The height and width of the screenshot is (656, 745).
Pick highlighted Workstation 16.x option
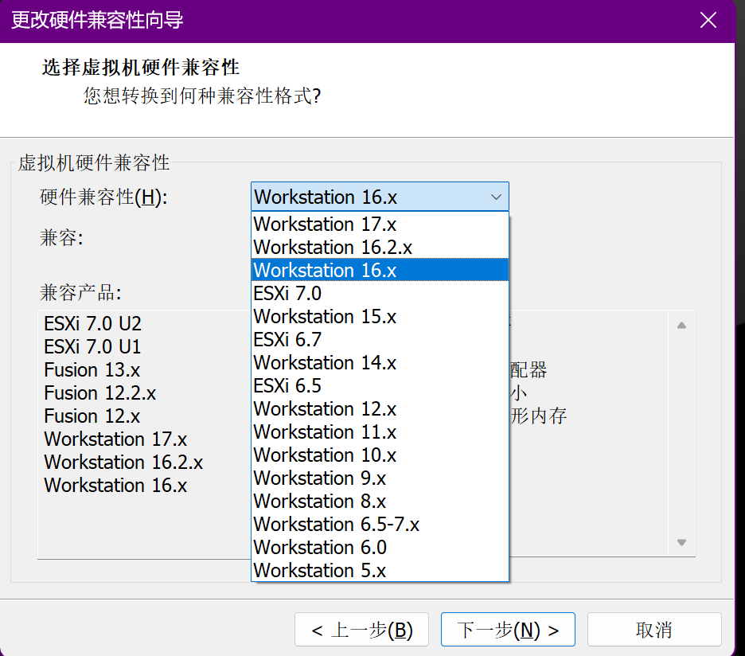point(325,271)
